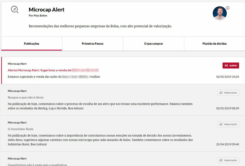Screen dimensions: 245x166
Task: Click Max Bohm's profile photo
Action: tap(220, 13)
